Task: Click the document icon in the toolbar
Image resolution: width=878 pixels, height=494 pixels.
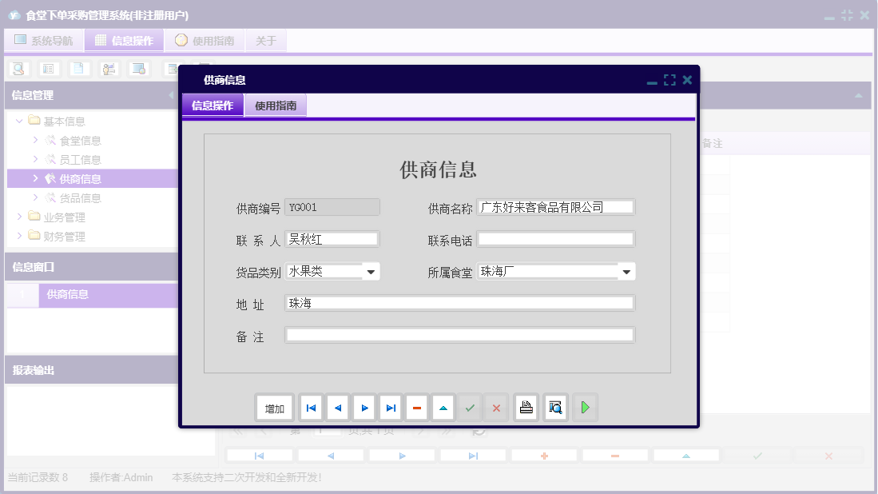Action: pyautogui.click(x=78, y=69)
